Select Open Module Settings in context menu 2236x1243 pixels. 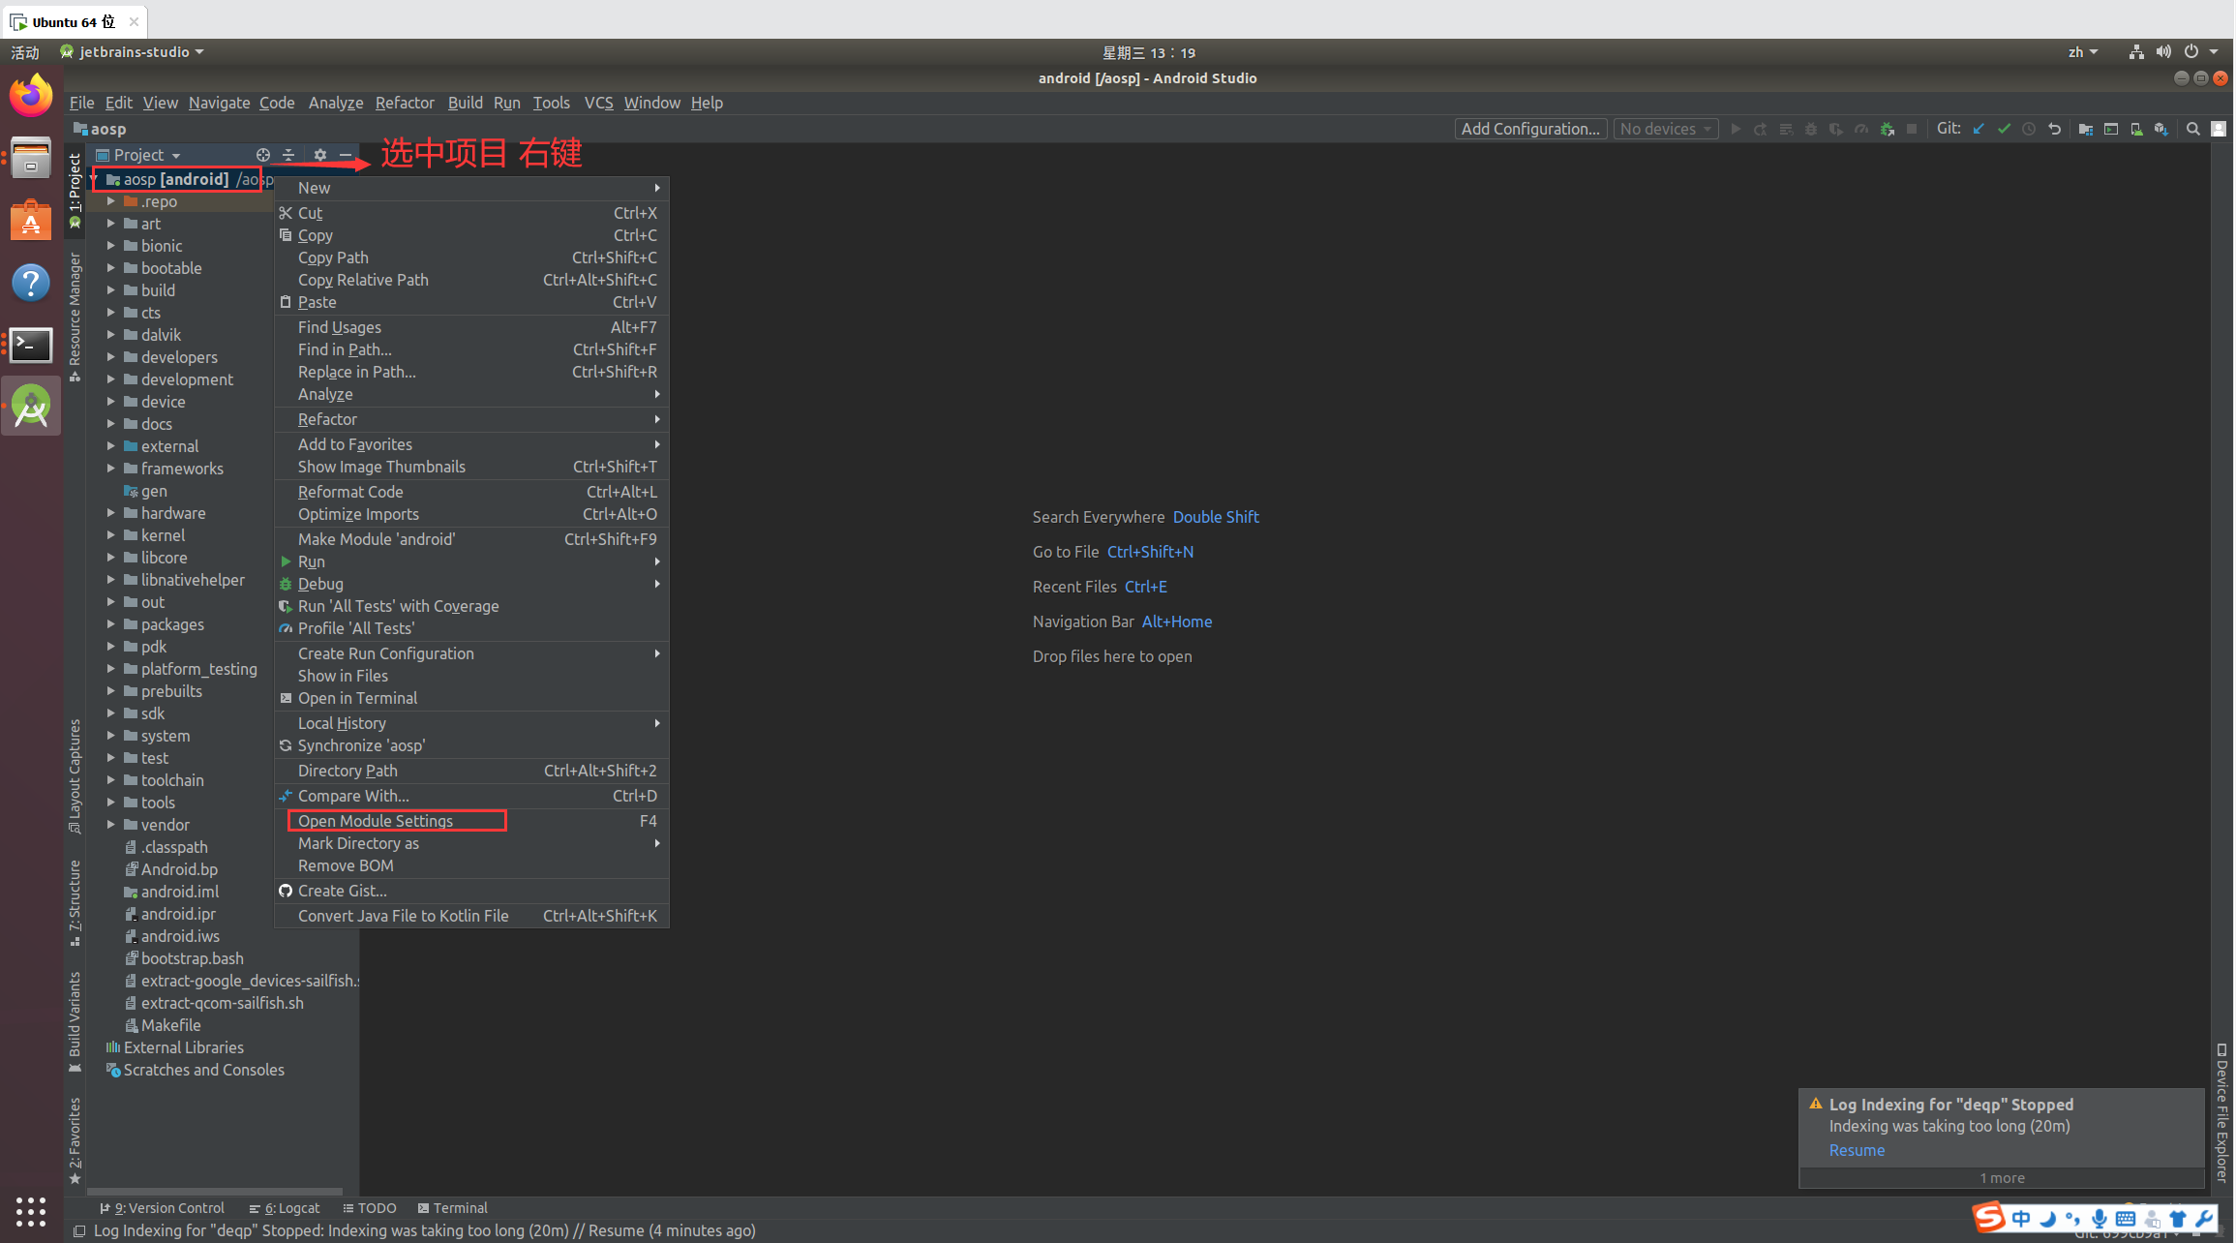coord(472,821)
